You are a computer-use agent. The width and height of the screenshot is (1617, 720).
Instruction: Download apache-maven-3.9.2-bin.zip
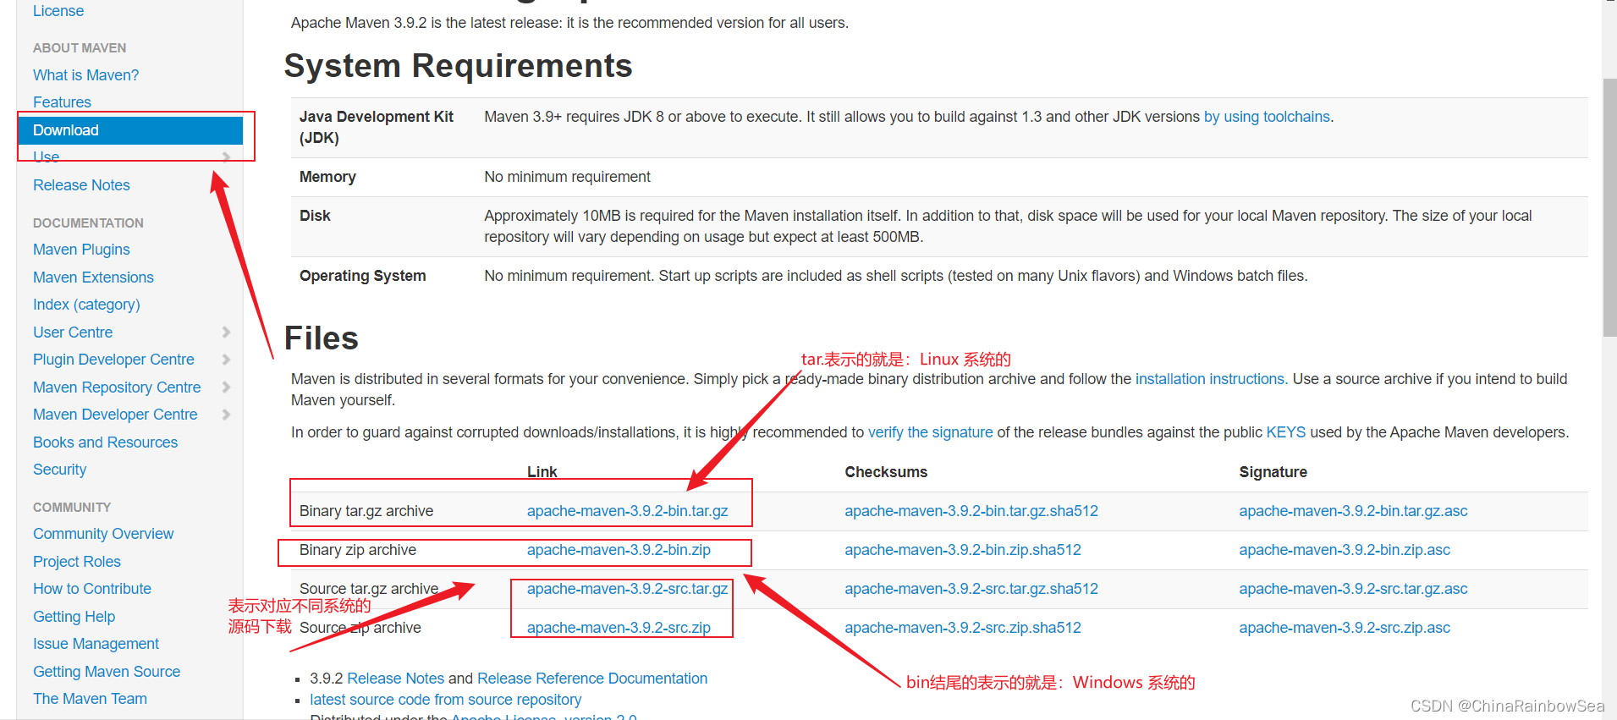tap(619, 550)
